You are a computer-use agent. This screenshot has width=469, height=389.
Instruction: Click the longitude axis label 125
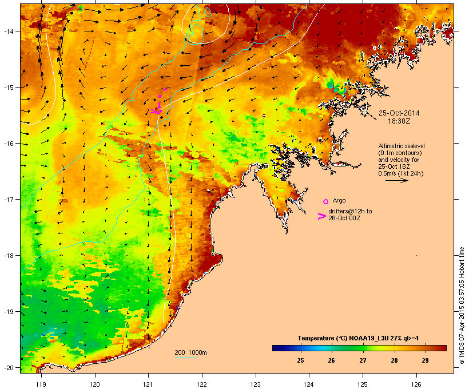(x=363, y=384)
